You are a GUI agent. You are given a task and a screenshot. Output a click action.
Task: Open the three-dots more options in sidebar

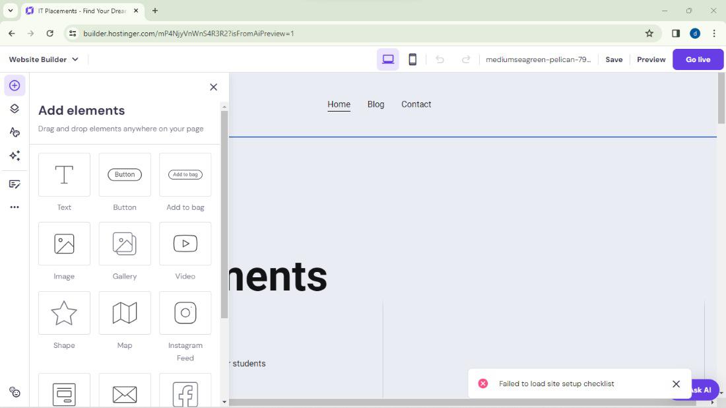pyautogui.click(x=15, y=207)
